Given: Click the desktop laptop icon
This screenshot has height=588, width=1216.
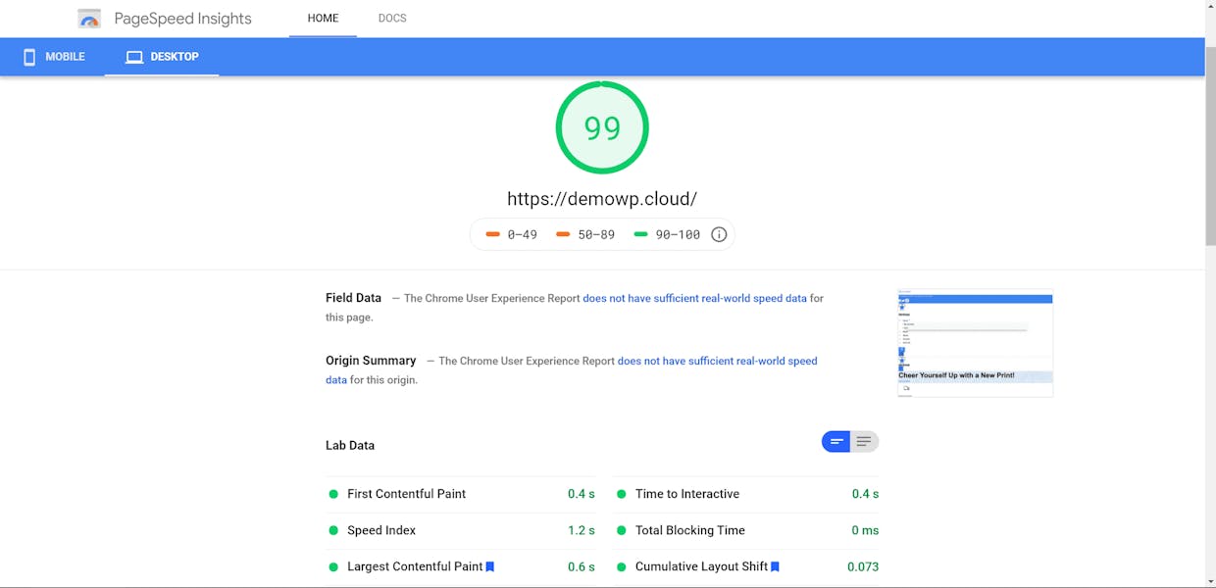Looking at the screenshot, I should [x=134, y=57].
